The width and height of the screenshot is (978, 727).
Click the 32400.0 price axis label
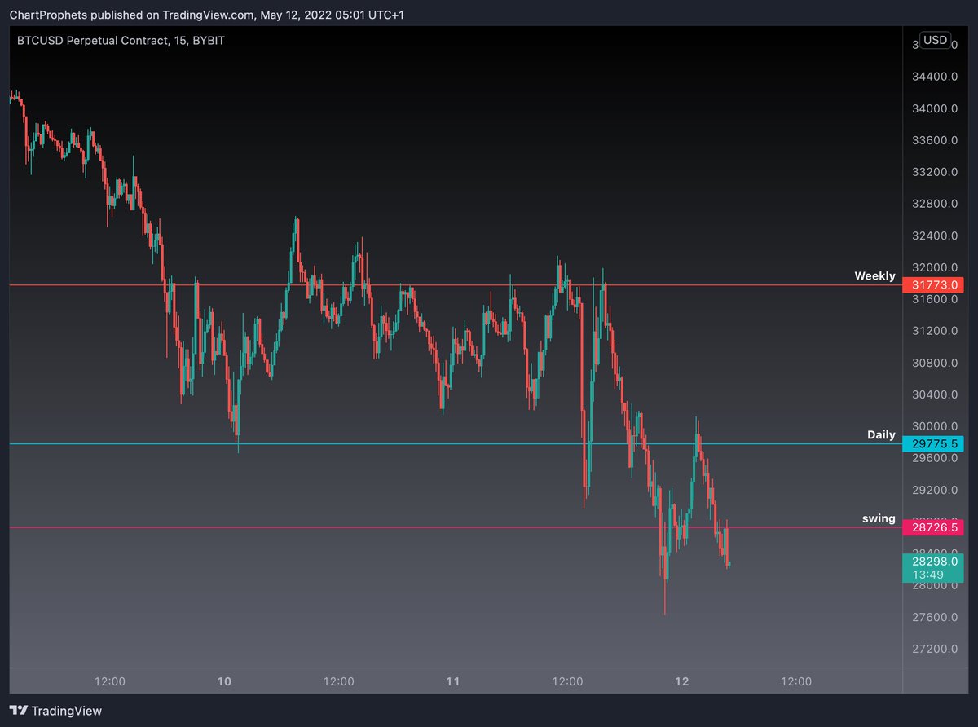[935, 236]
